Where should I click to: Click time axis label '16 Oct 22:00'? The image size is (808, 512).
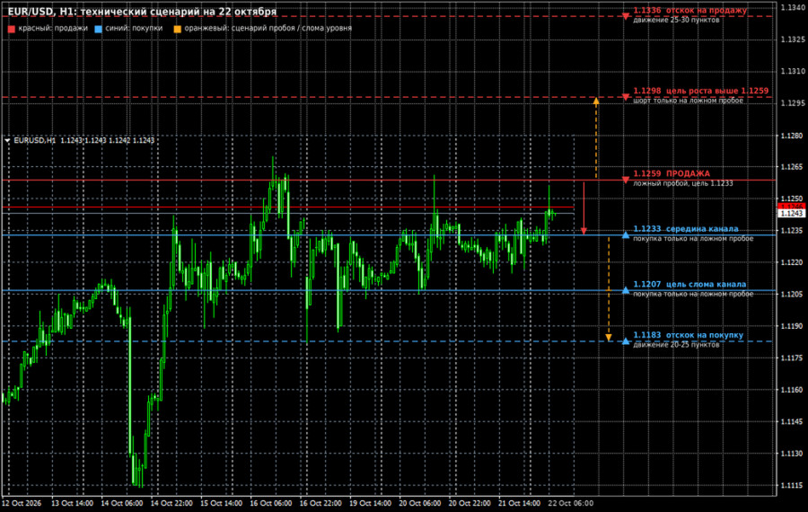pyautogui.click(x=321, y=503)
